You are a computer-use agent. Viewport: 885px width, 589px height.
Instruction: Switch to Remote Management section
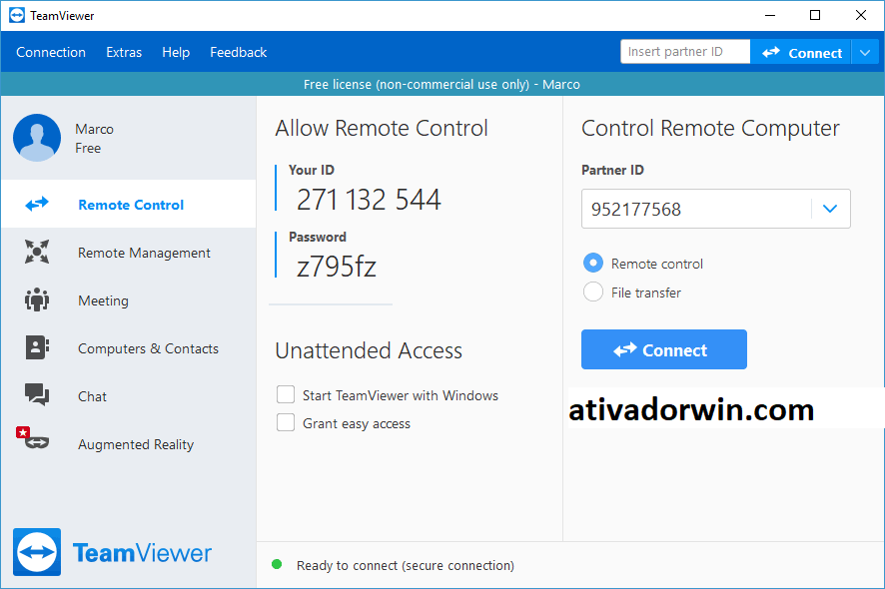pyautogui.click(x=144, y=253)
